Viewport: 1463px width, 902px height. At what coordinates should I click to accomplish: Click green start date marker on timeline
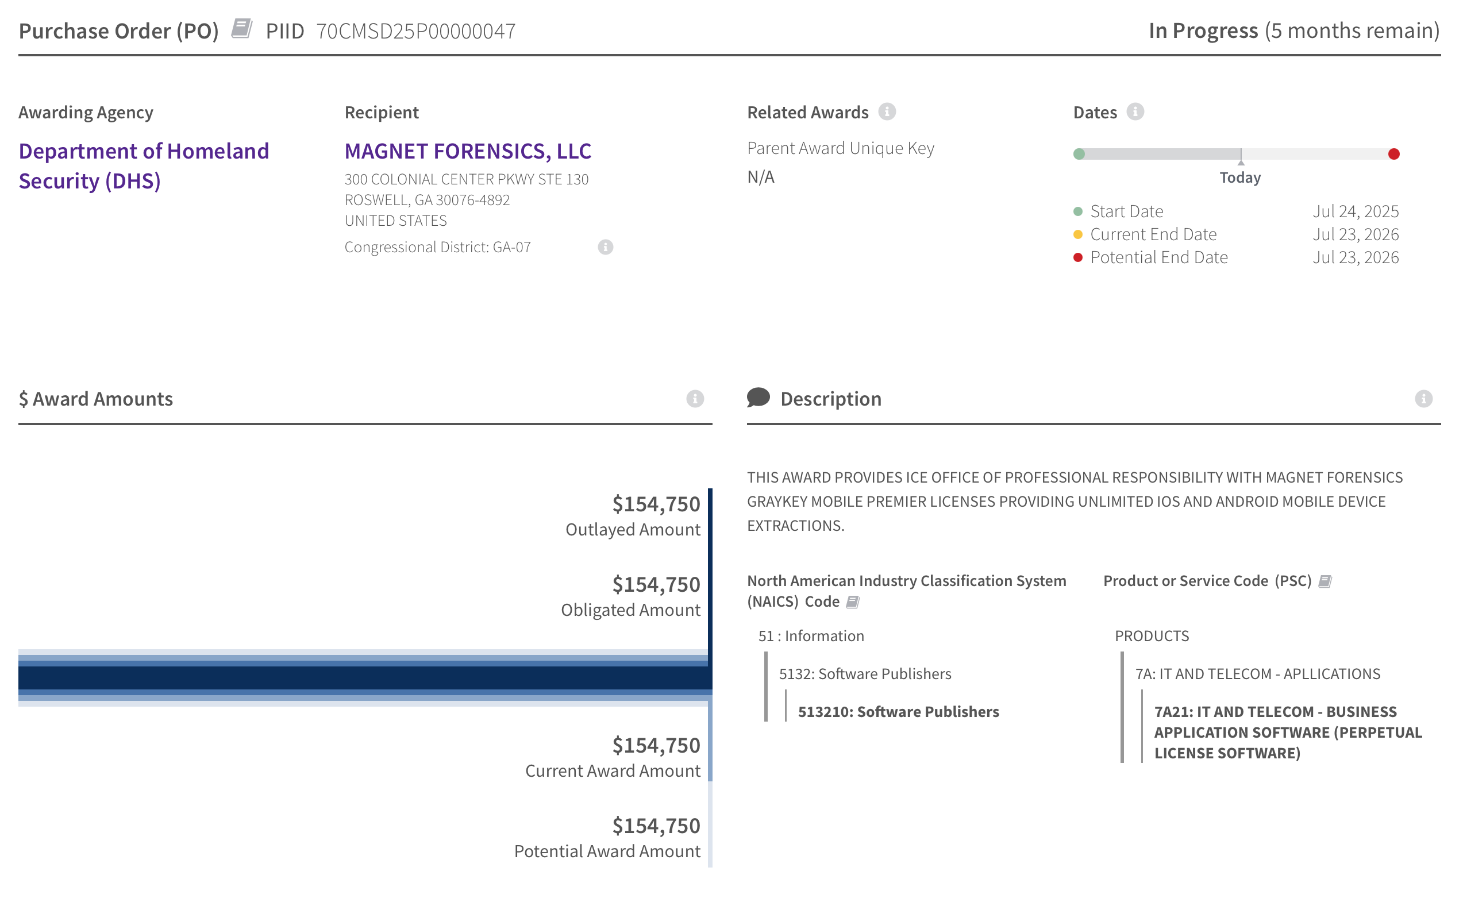(1079, 154)
